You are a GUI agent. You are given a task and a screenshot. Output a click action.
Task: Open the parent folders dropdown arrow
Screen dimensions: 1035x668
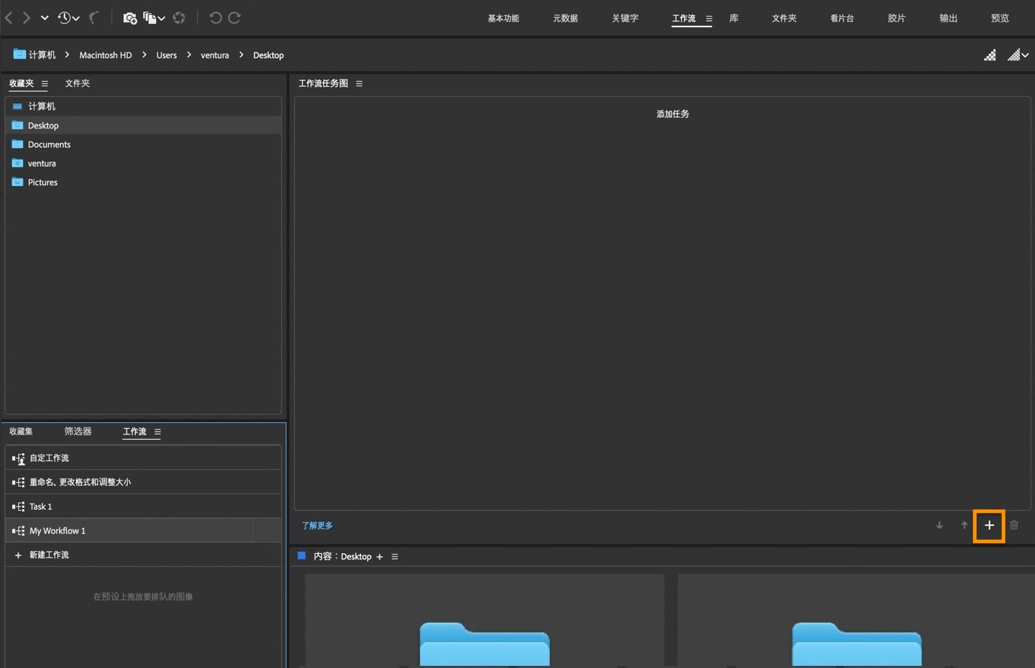click(x=45, y=18)
